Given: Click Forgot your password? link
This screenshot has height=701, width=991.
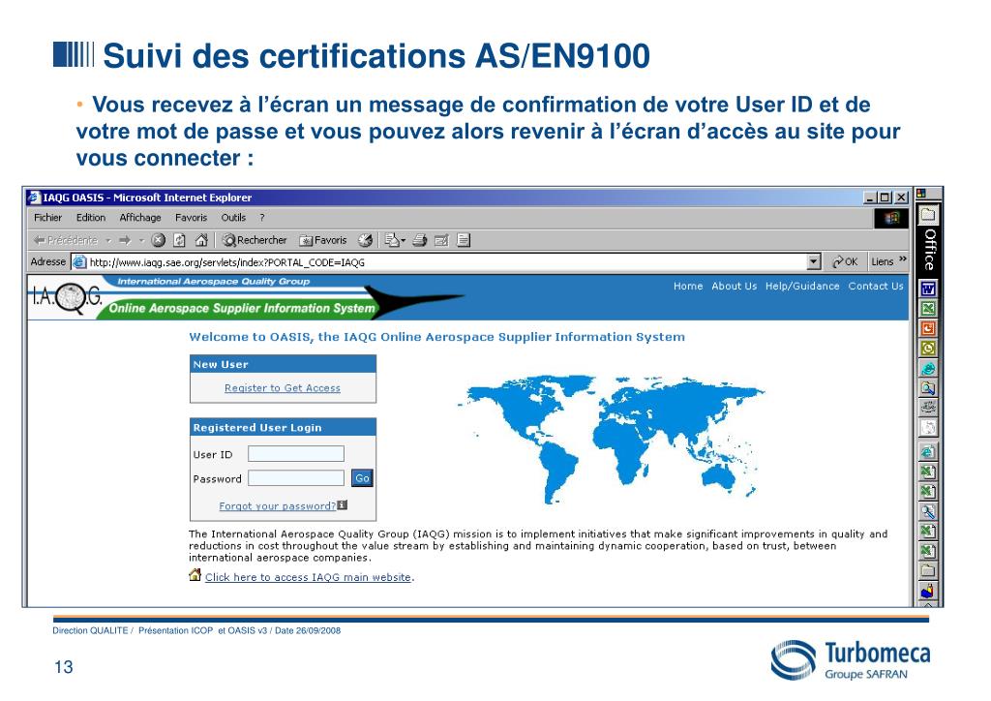Looking at the screenshot, I should (278, 506).
